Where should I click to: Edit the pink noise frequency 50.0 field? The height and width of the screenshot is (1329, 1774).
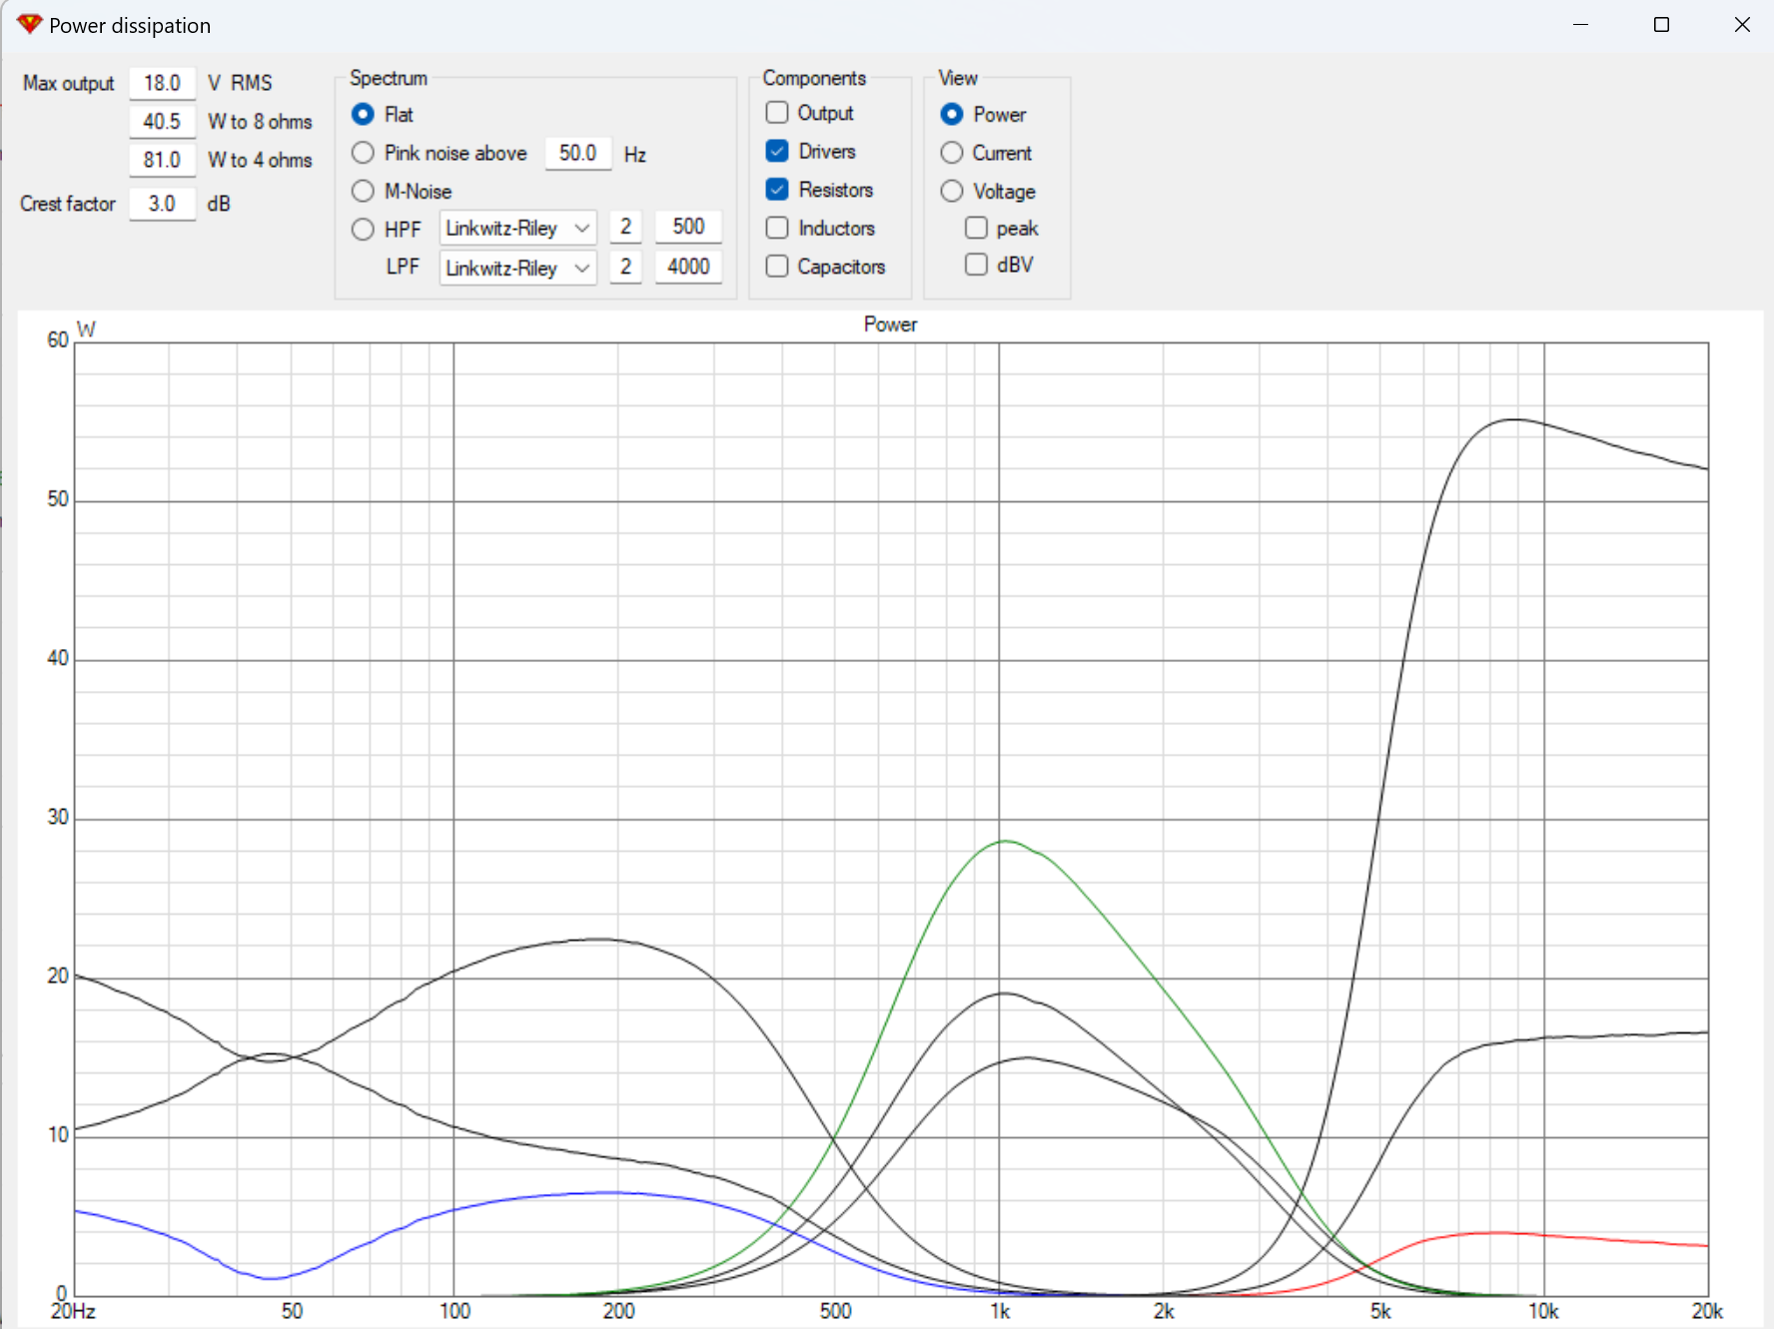point(577,153)
